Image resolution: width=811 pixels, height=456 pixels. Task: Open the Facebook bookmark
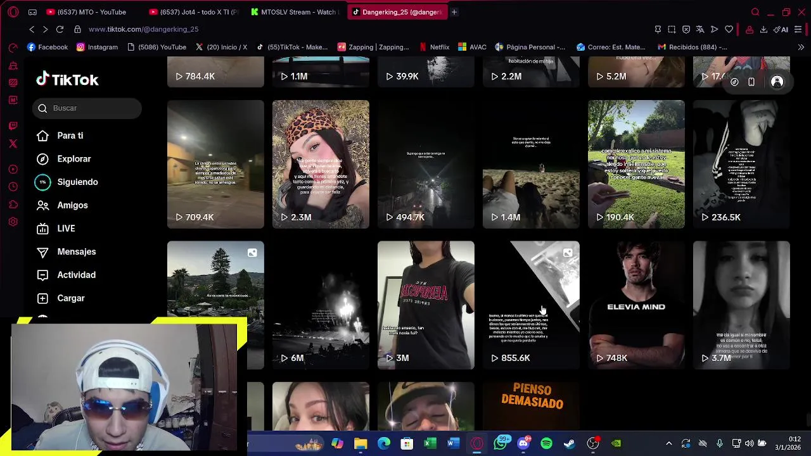[48, 47]
